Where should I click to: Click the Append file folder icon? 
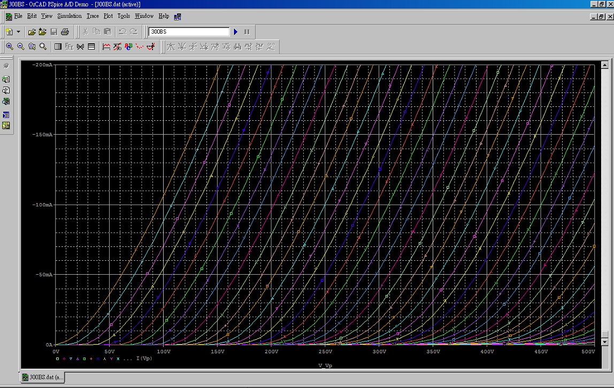[x=43, y=32]
